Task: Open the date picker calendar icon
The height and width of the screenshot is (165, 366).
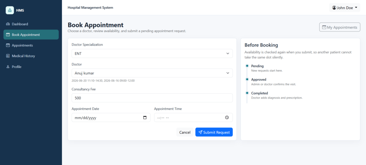Action: (x=145, y=118)
